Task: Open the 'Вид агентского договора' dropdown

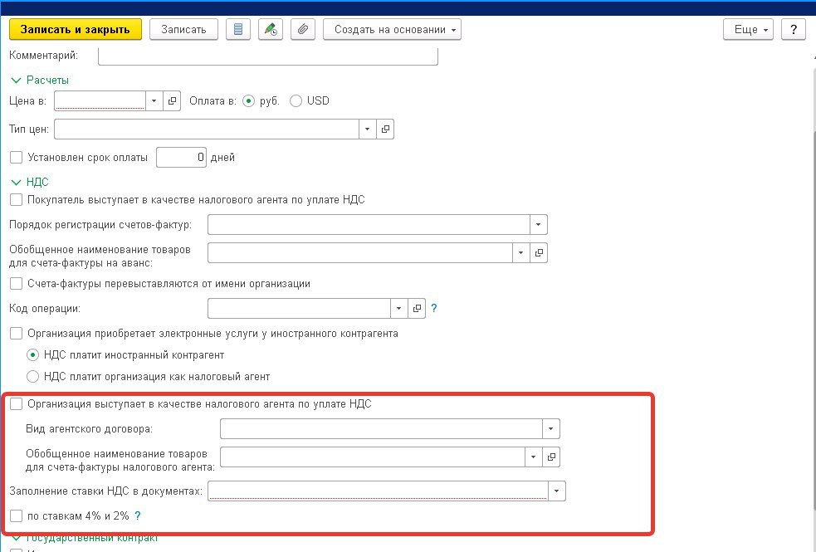Action: click(551, 429)
